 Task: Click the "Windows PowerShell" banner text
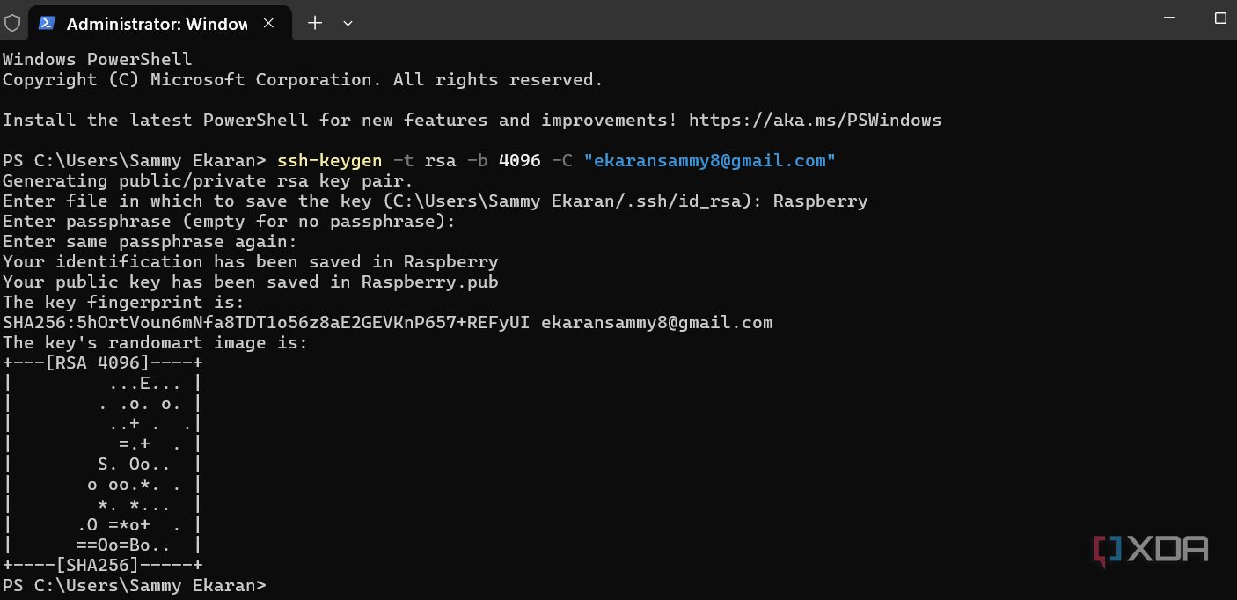pyautogui.click(x=97, y=59)
